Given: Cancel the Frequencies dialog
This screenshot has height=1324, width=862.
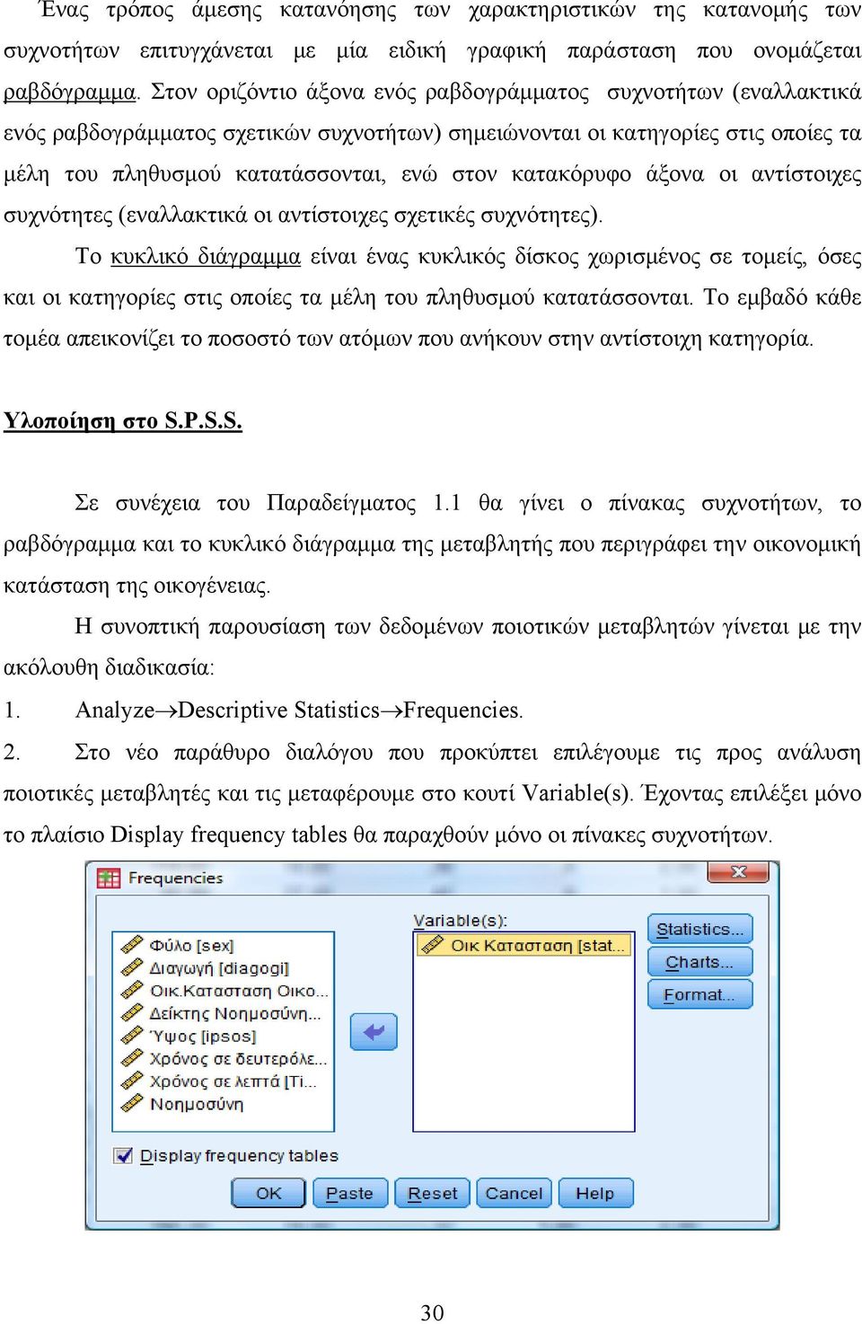Looking at the screenshot, I should click(514, 1193).
